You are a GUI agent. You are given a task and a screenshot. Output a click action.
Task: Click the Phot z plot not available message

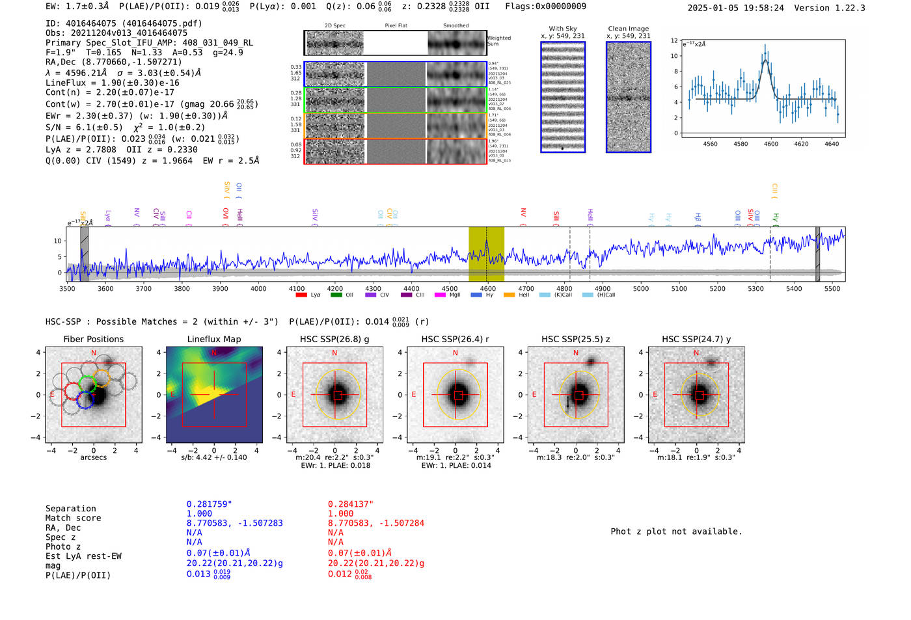(676, 532)
